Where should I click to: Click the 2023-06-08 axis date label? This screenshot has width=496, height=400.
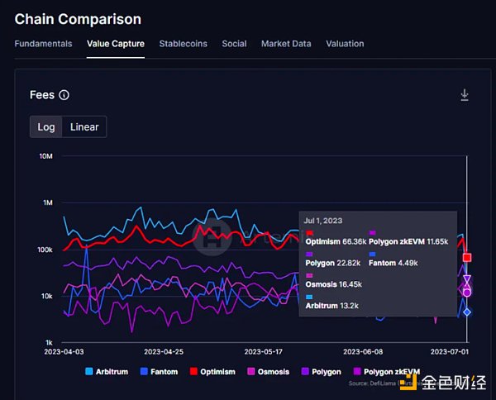tap(363, 351)
